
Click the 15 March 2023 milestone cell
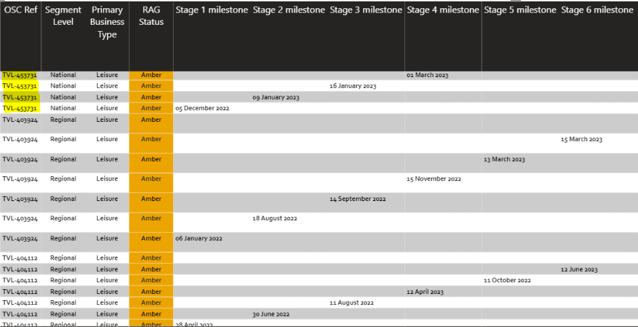click(x=582, y=140)
